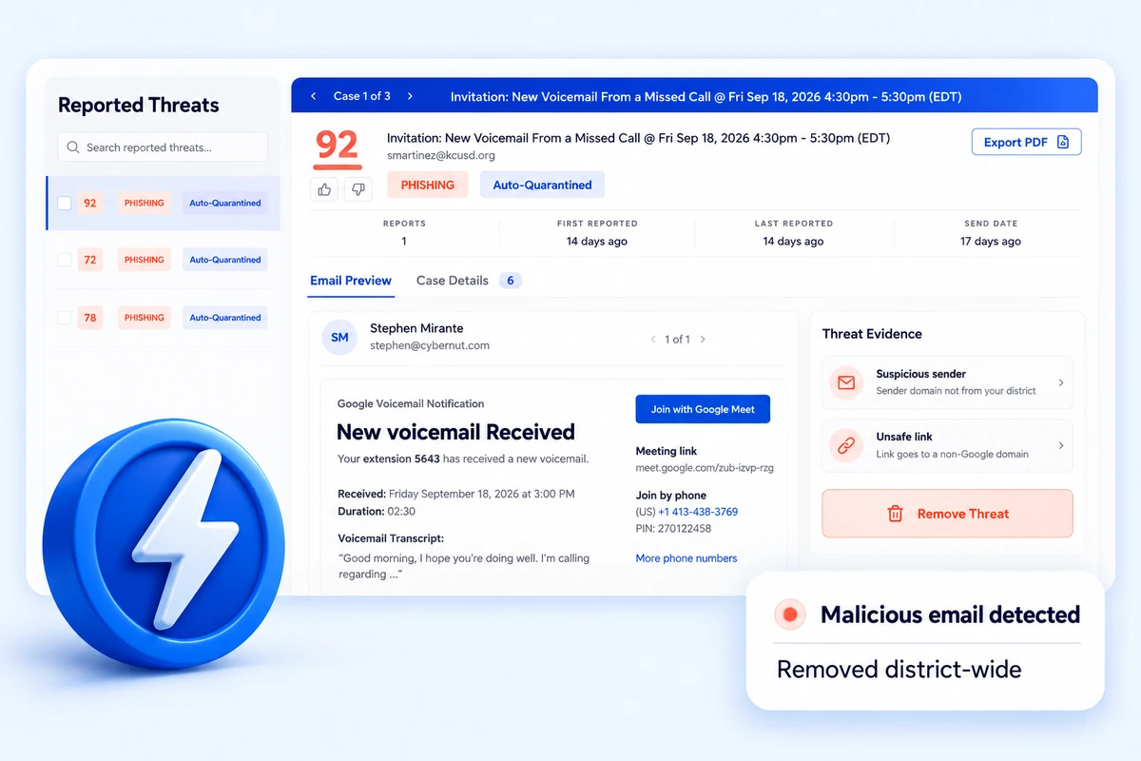Check the box for threat scored 72
The height and width of the screenshot is (761, 1141).
tap(65, 260)
